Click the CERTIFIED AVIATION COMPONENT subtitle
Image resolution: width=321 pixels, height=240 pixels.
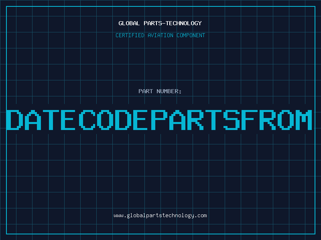click(160, 35)
